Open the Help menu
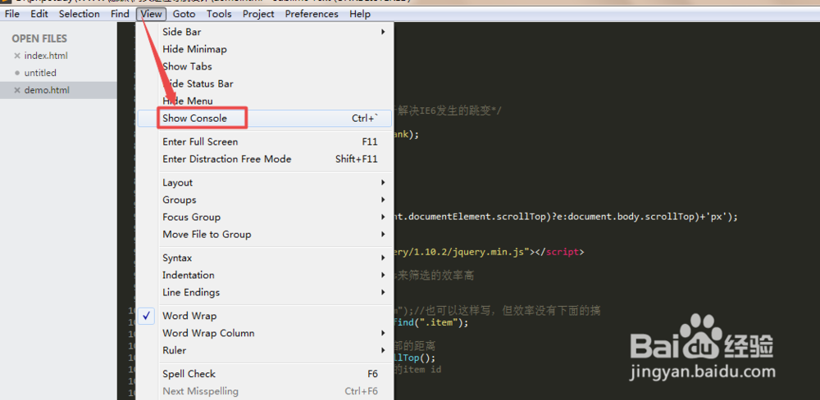 point(360,14)
